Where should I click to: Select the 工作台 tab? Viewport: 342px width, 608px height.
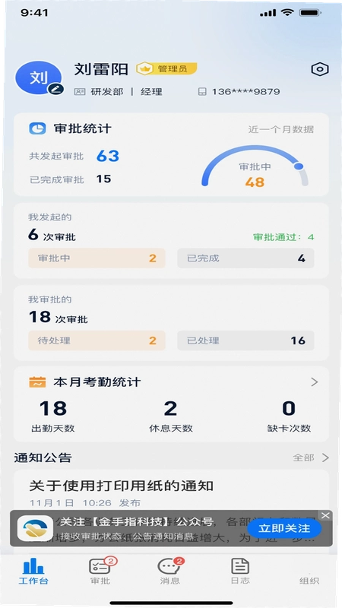pos(33,572)
